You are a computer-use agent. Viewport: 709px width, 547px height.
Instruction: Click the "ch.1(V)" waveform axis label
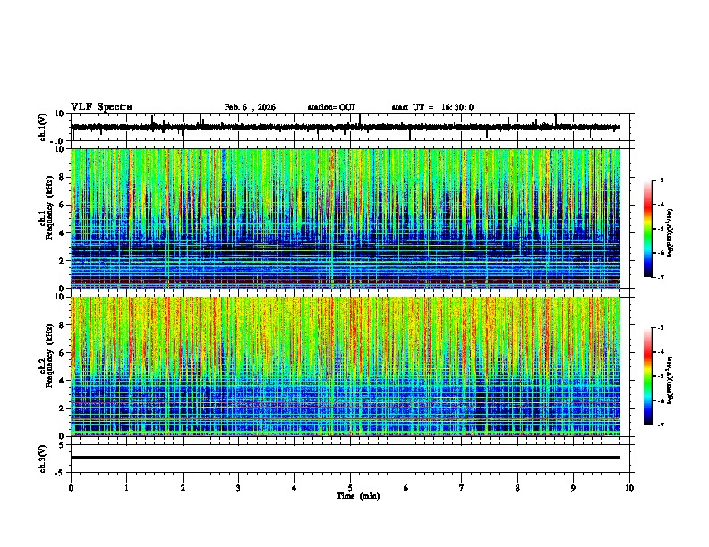point(43,127)
